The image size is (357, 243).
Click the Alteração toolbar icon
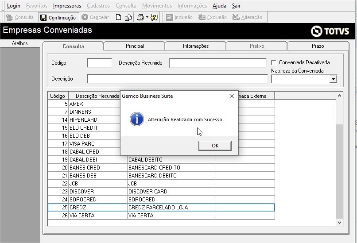tap(236, 17)
